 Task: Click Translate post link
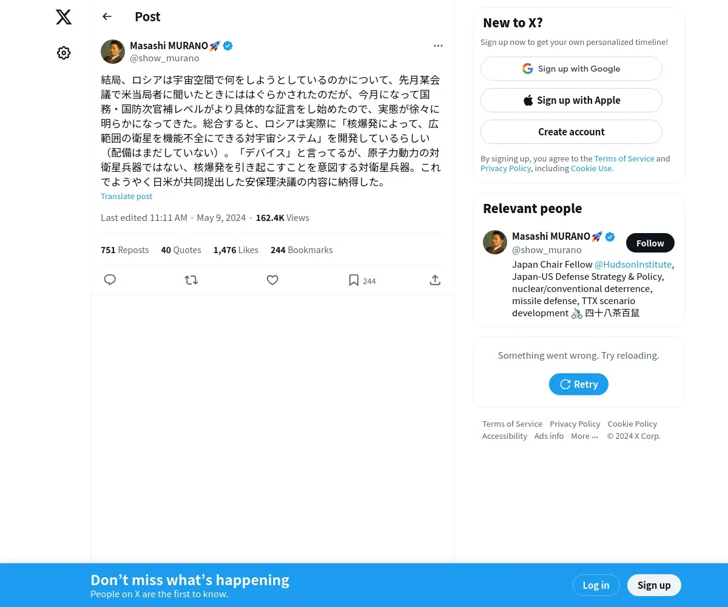coord(126,196)
